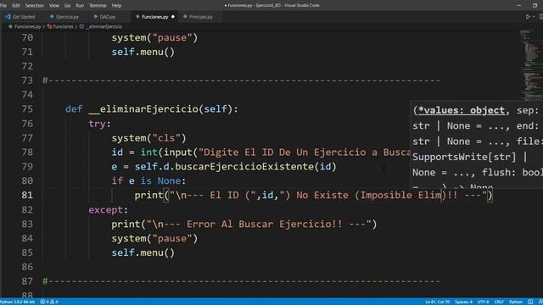Click system("cls") on line 77

click(149, 138)
